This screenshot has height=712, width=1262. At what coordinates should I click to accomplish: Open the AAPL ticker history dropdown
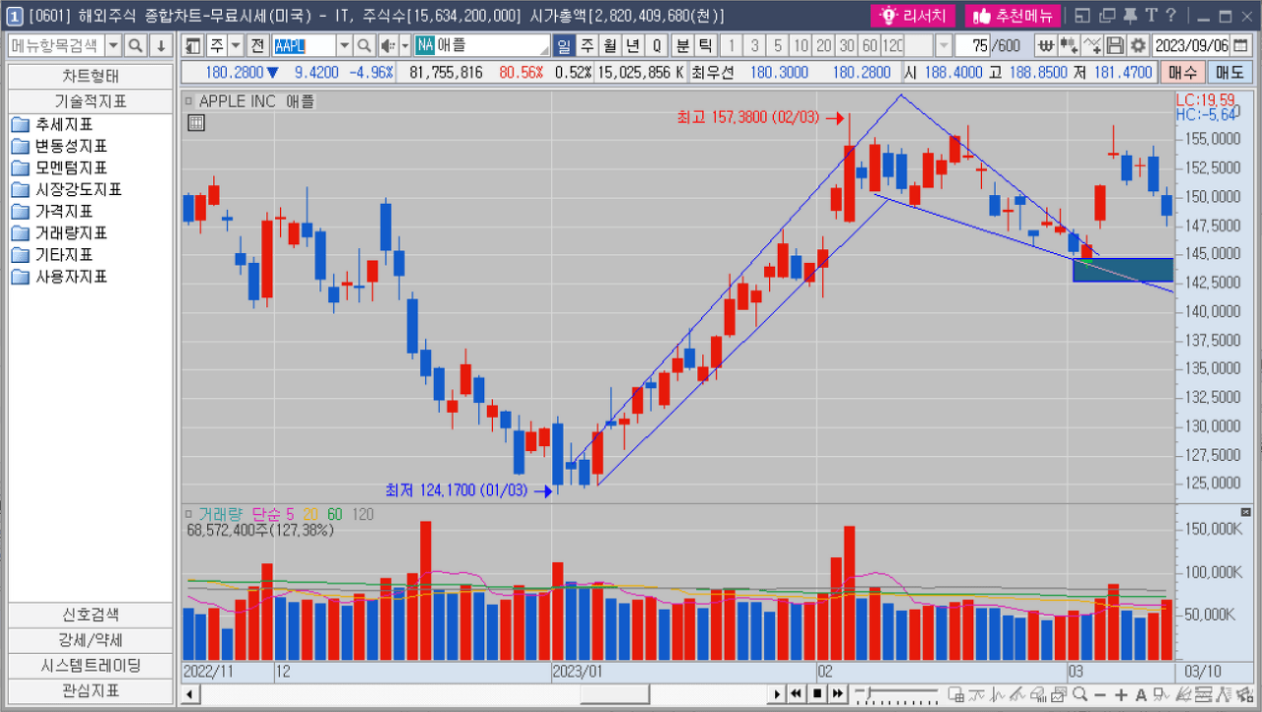click(x=343, y=46)
